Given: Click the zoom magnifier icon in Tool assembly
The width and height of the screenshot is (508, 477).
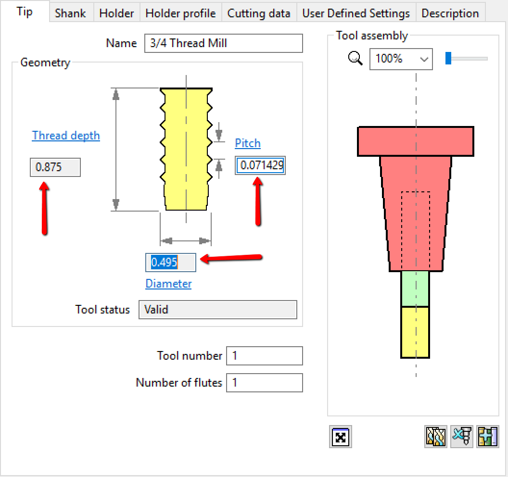Looking at the screenshot, I should tap(355, 59).
